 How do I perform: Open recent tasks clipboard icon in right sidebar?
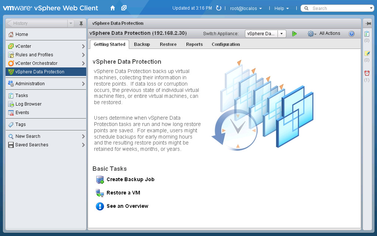point(367,34)
